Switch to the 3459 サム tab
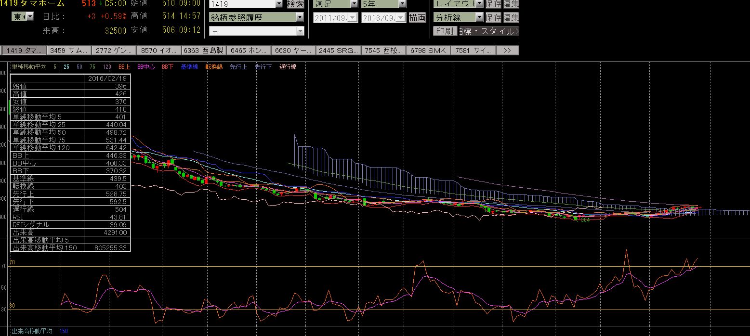750x336 pixels. (68, 50)
